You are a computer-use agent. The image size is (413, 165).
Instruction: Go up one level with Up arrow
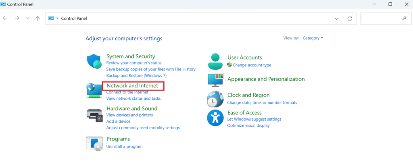click(38, 19)
